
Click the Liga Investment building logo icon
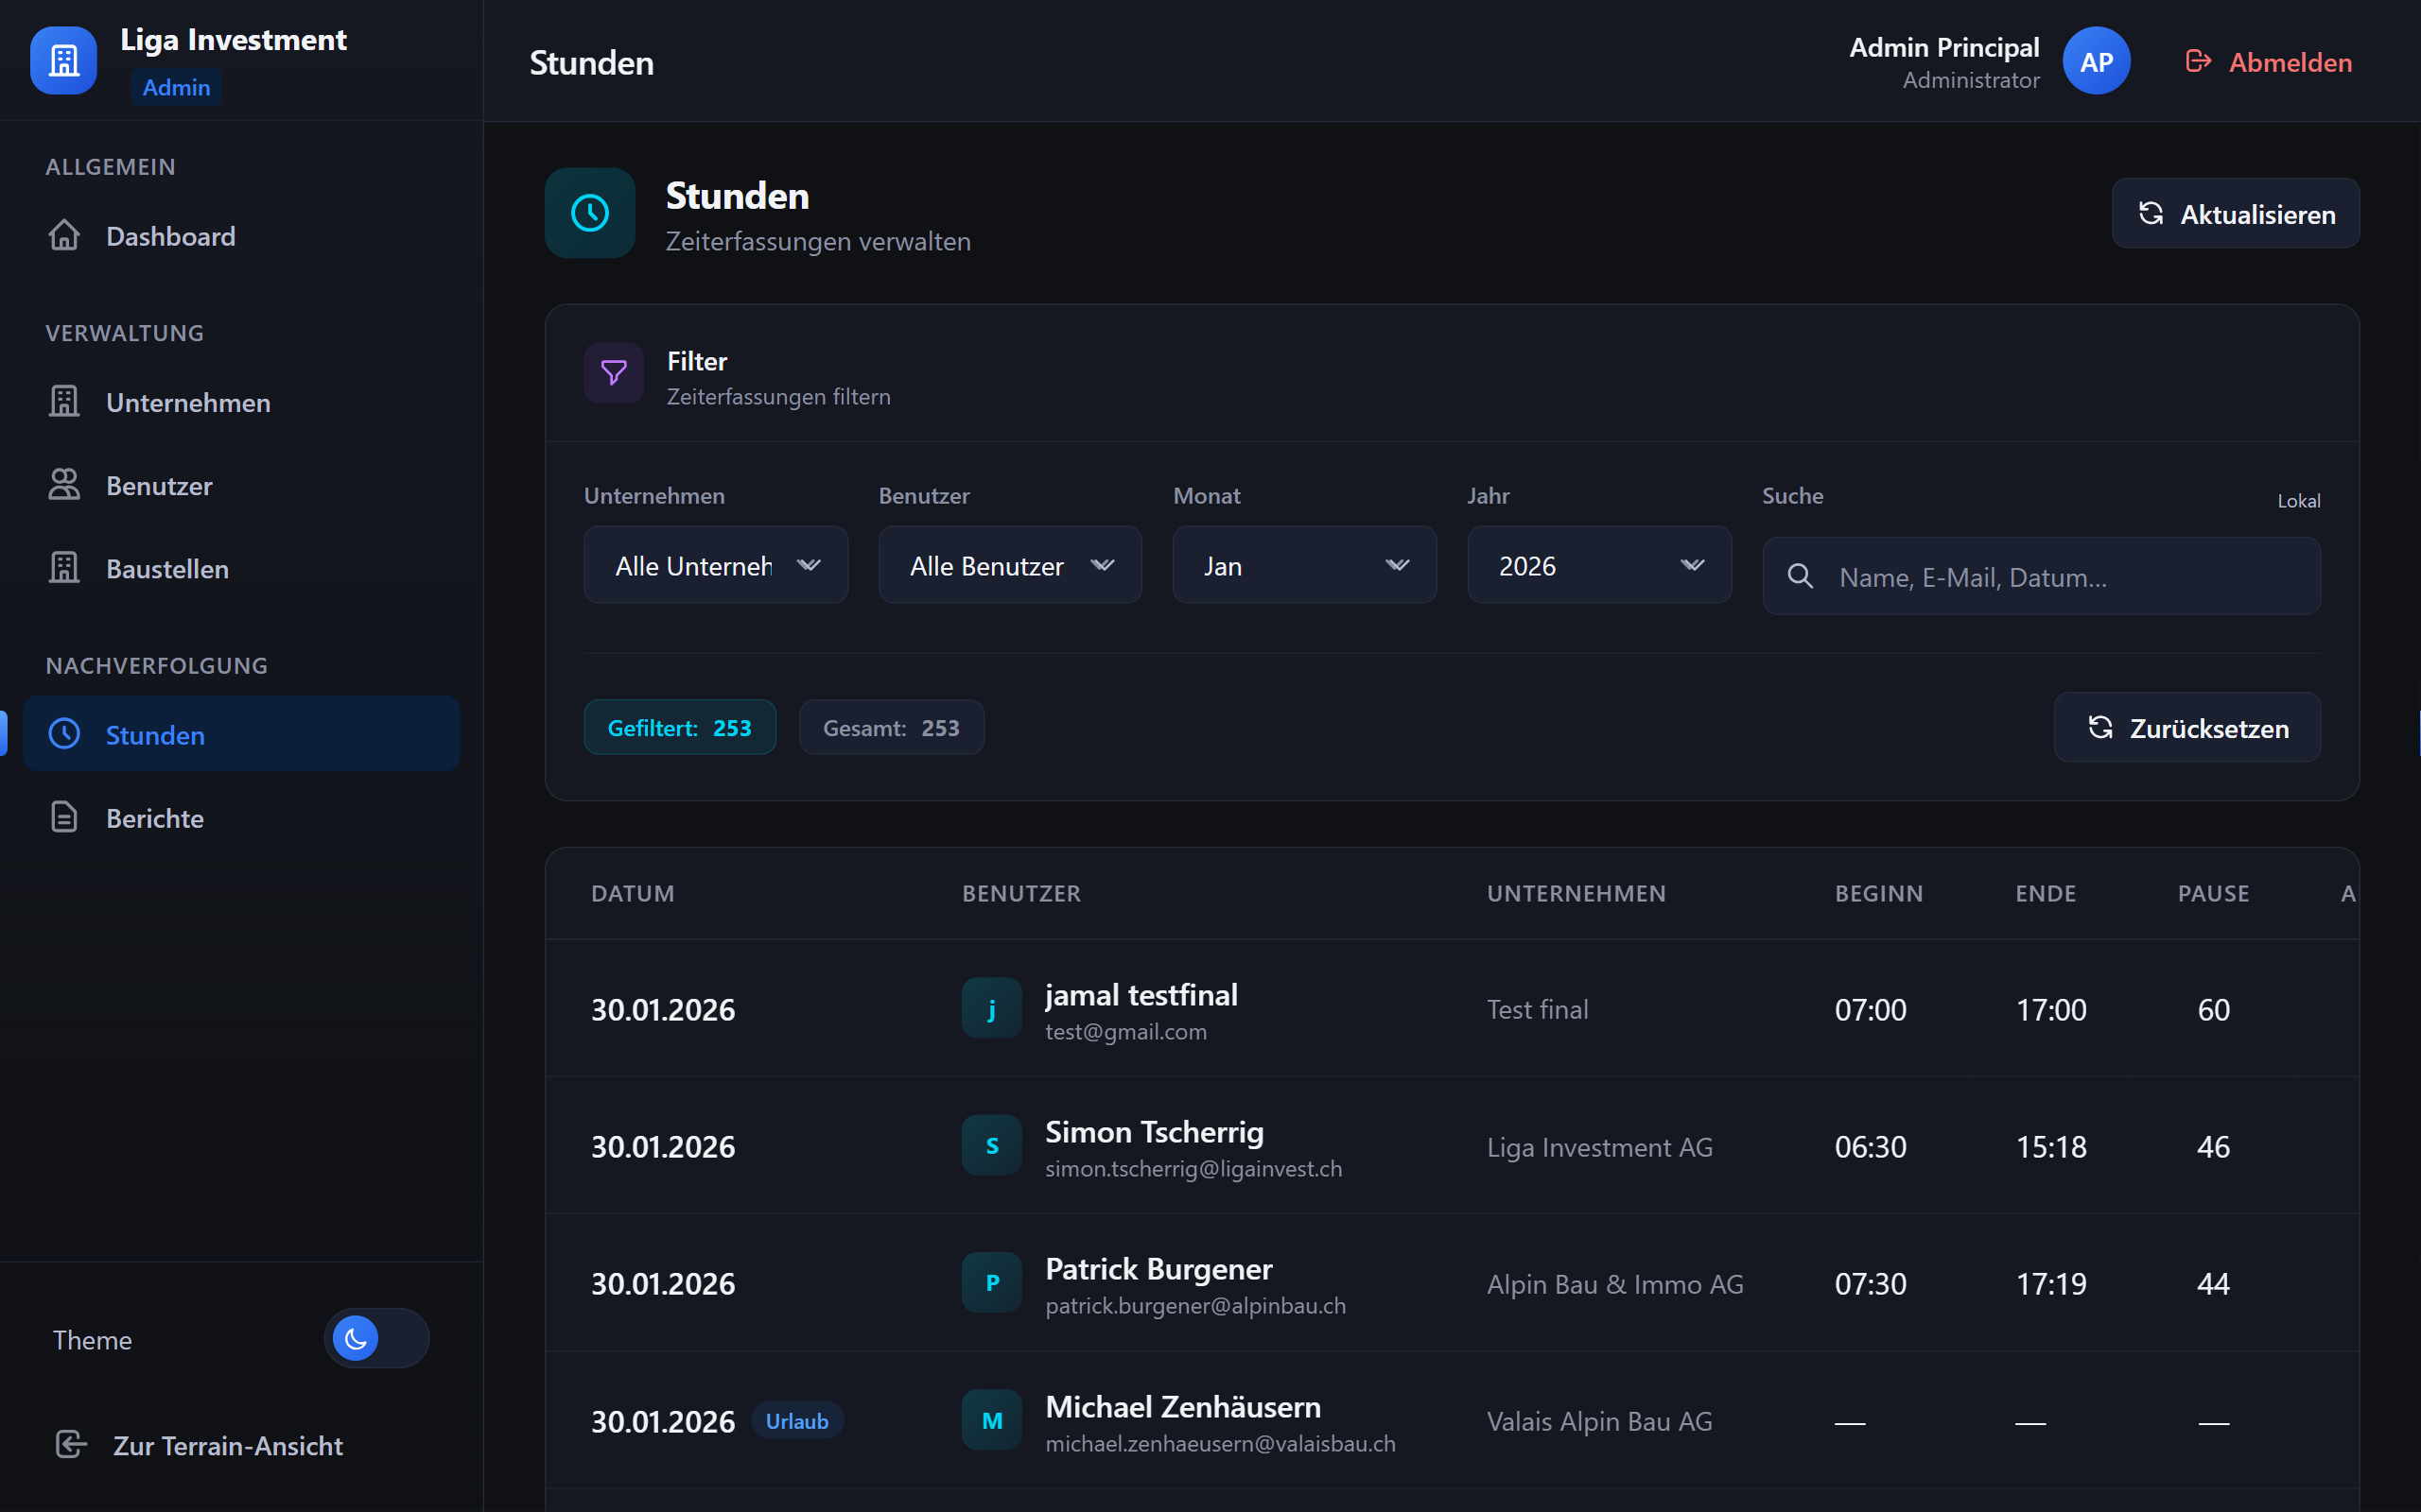tap(63, 61)
